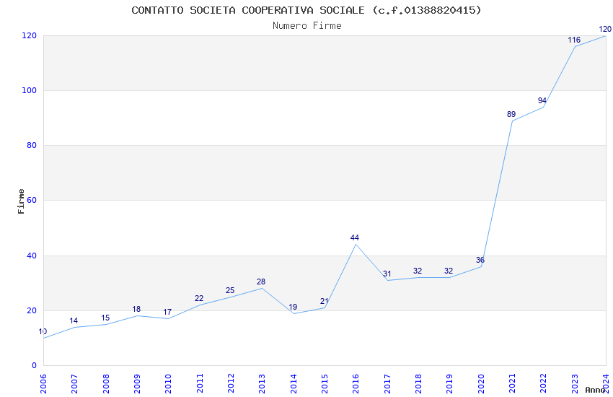The width and height of the screenshot is (613, 397).
Task: Click the y-axis tick 120
Action: click(30, 35)
